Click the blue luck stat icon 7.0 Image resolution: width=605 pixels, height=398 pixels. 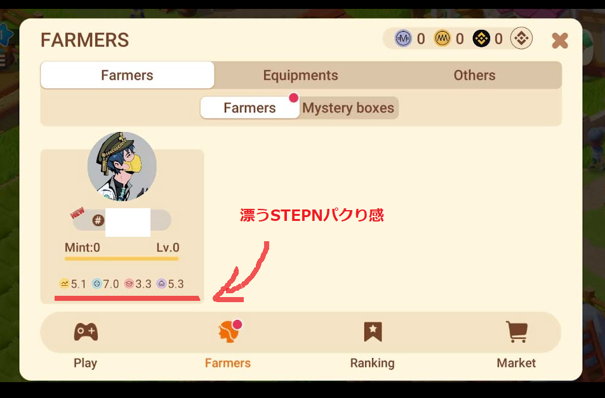click(x=96, y=284)
